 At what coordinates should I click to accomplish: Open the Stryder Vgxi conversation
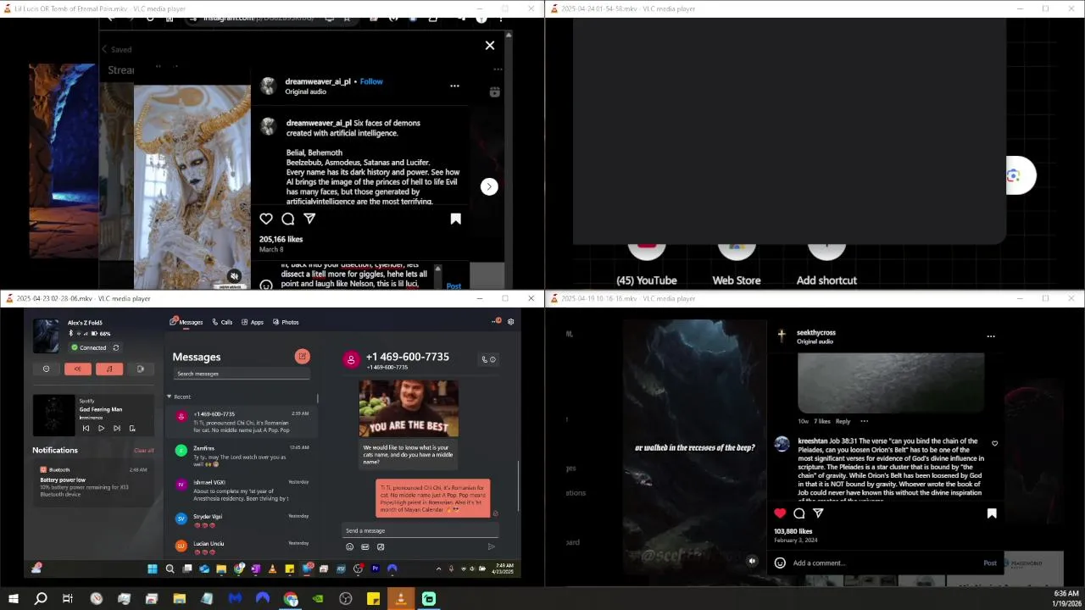click(242, 519)
